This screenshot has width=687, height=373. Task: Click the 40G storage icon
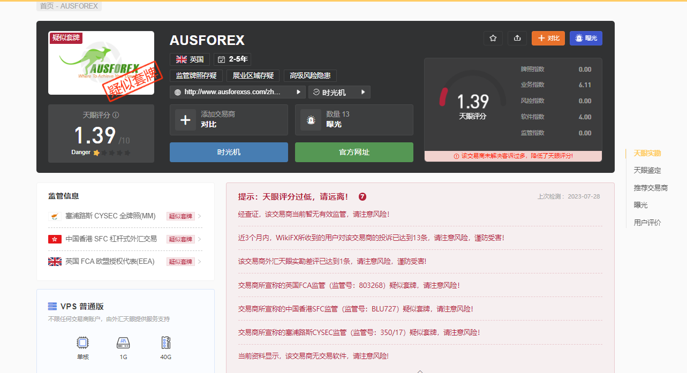pos(165,343)
